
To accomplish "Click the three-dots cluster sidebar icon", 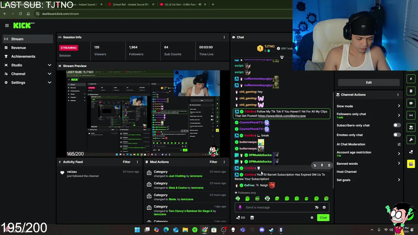I will point(411,152).
